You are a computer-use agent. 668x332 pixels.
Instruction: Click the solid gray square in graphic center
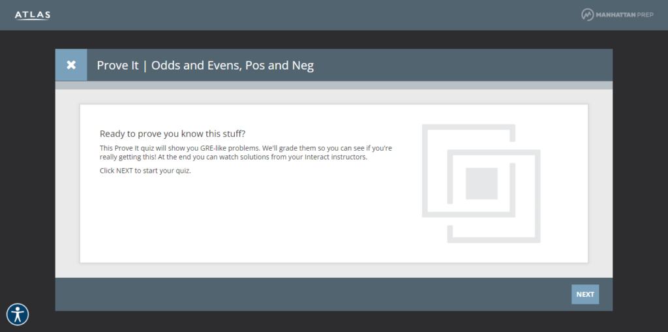(x=481, y=183)
